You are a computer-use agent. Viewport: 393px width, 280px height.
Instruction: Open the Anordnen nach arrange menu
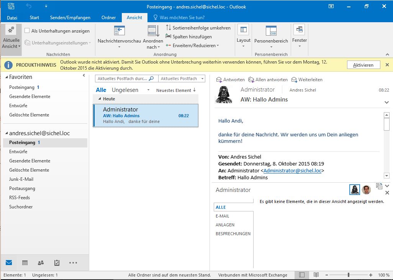pos(153,37)
